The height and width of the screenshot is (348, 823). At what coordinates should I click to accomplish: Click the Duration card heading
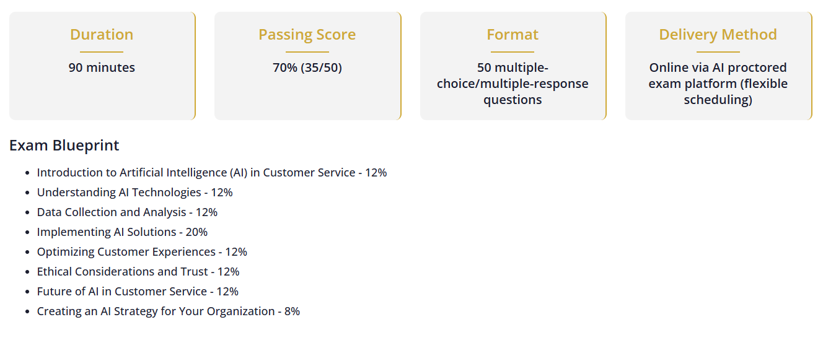(102, 35)
